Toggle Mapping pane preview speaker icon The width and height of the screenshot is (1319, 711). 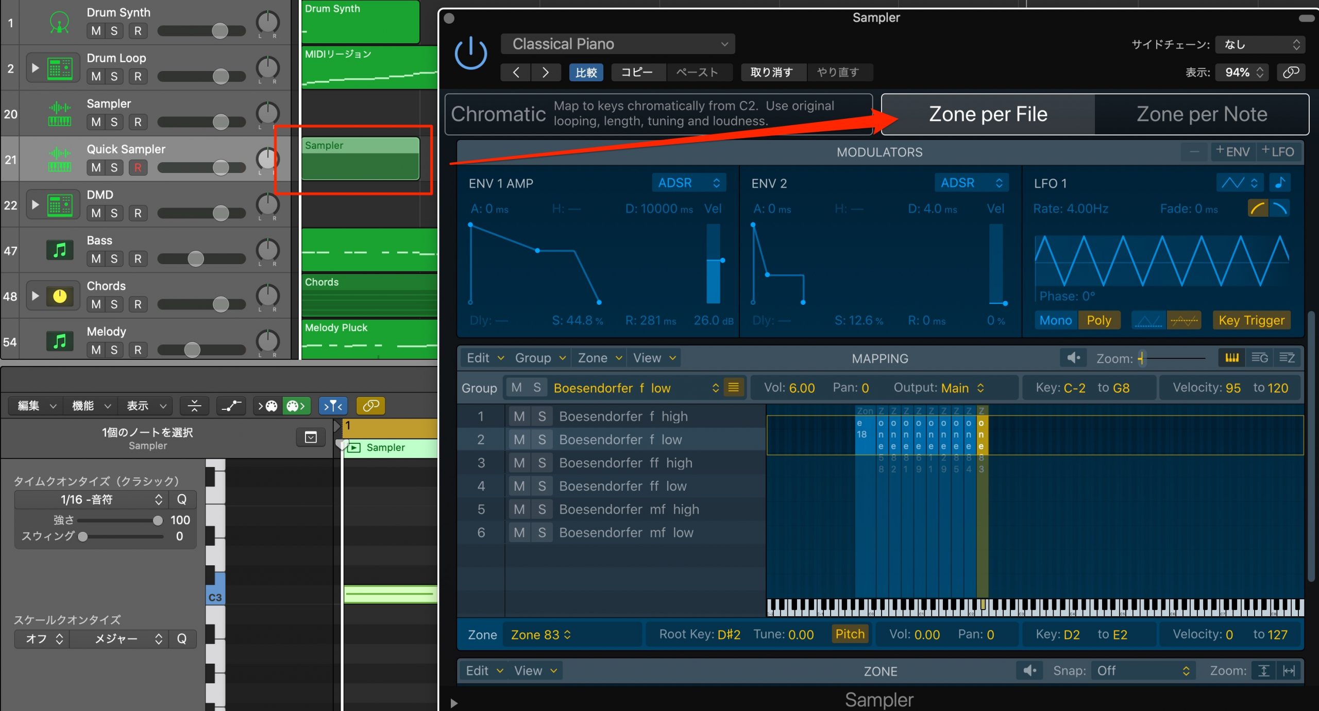coord(1073,358)
